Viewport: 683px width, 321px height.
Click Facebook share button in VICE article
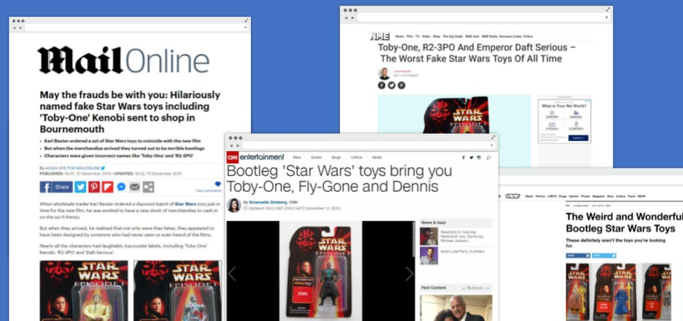(578, 255)
